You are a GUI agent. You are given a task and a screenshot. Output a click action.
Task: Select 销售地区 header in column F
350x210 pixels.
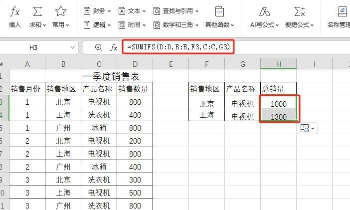(207, 89)
